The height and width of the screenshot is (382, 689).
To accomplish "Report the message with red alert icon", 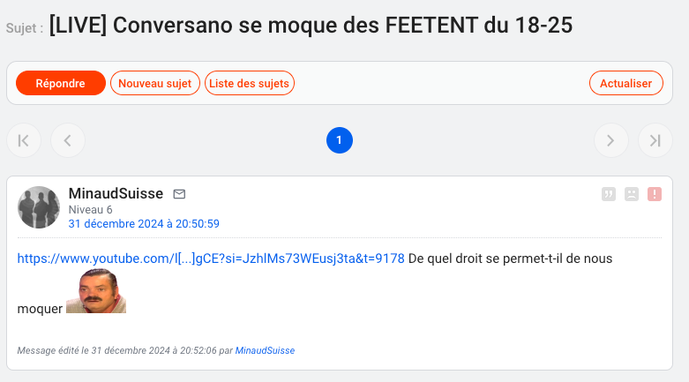I will pos(655,194).
